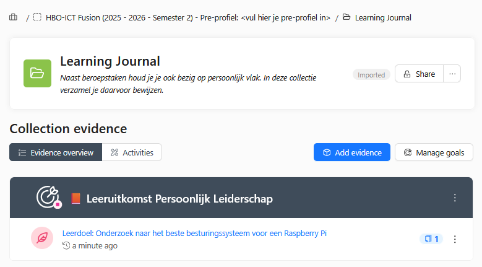Open the briefcase home icon in breadcrumb
Image resolution: width=482 pixels, height=267 pixels.
point(13,17)
